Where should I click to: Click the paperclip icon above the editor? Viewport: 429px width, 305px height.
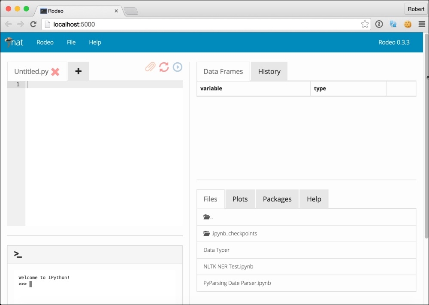click(150, 67)
